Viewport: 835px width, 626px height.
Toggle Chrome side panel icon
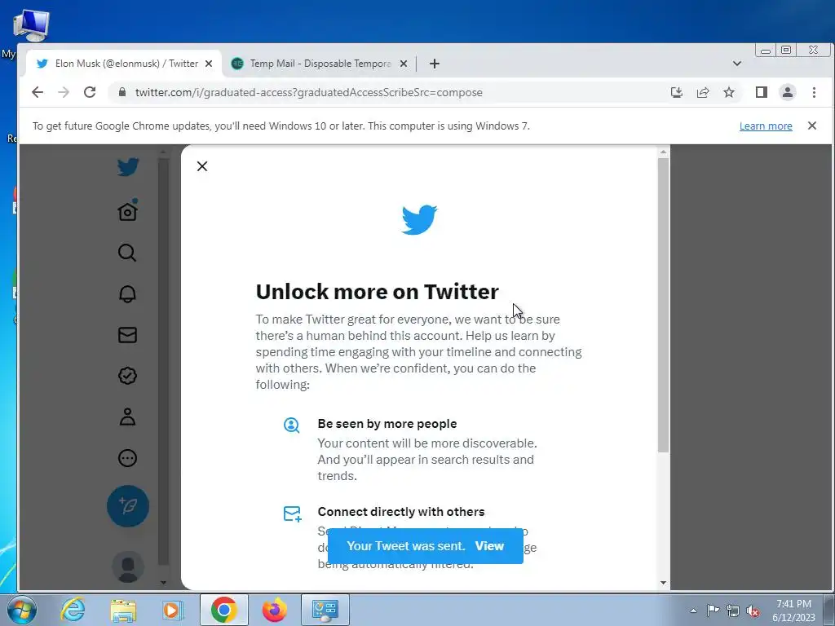tap(762, 92)
